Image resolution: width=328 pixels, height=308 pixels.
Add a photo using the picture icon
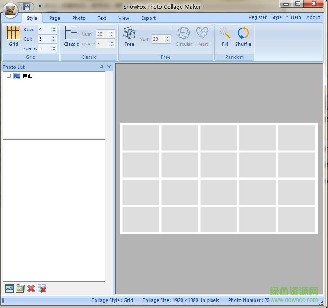coord(10,289)
